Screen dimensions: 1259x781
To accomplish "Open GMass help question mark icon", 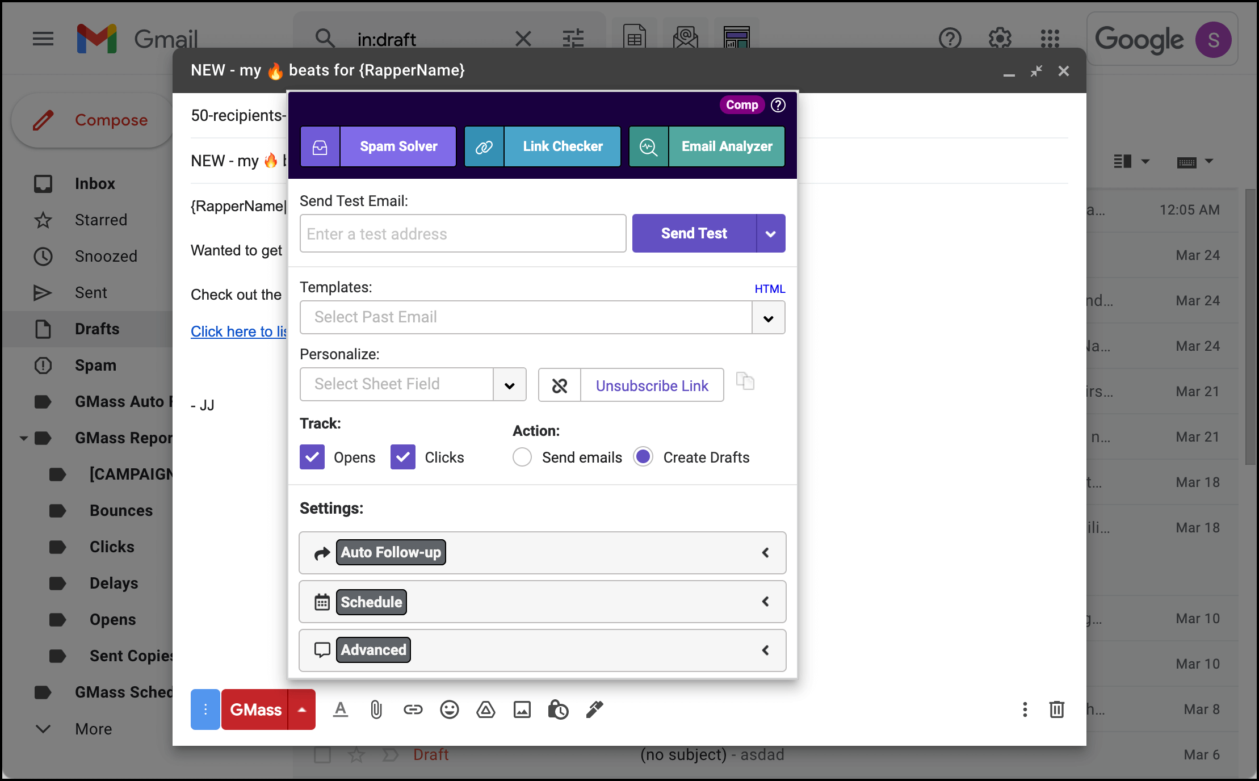I will pos(778,105).
